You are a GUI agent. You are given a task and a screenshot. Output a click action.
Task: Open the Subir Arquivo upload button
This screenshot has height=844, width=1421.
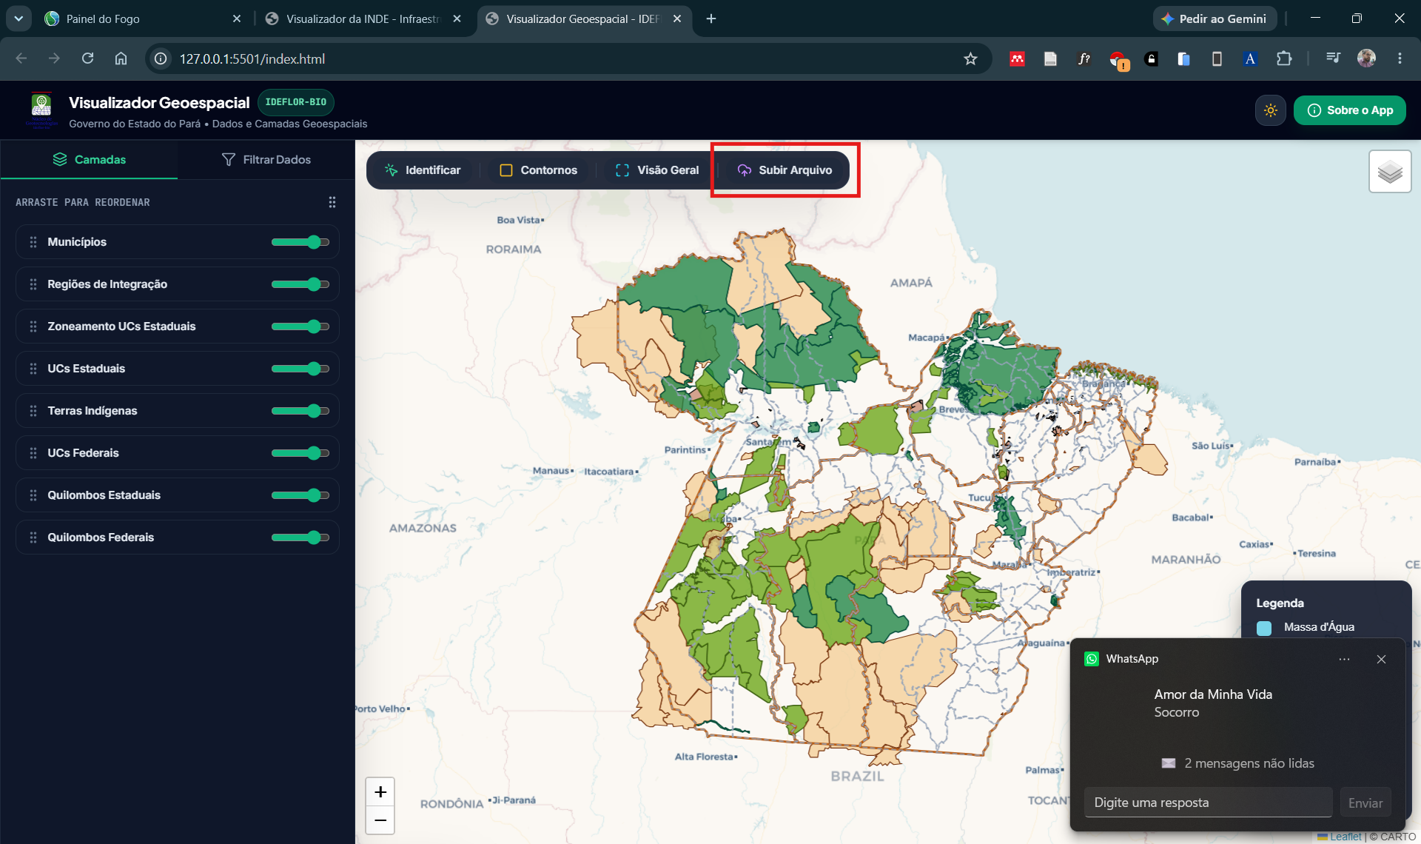(x=785, y=170)
